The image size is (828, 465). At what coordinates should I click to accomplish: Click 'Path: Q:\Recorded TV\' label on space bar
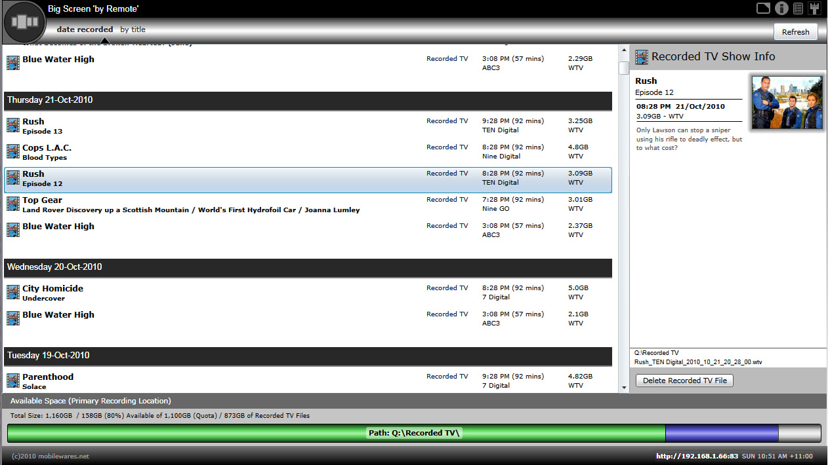pos(415,433)
